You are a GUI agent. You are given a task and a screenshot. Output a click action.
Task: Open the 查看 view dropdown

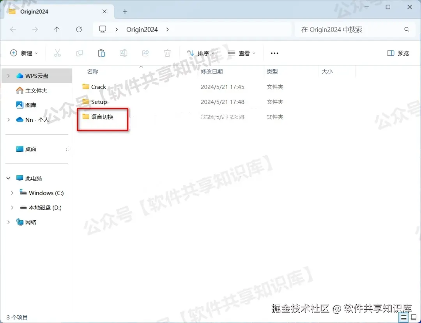coord(241,53)
